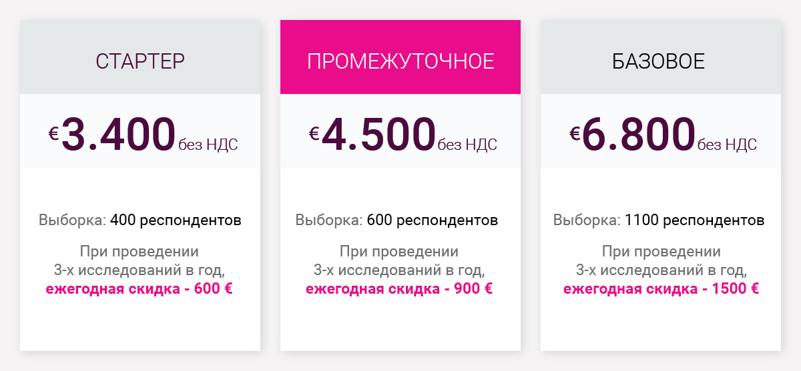Viewport: 801px width, 371px height.
Task: Click the "ежегодная скидка - 1500 €" link
Action: click(661, 289)
